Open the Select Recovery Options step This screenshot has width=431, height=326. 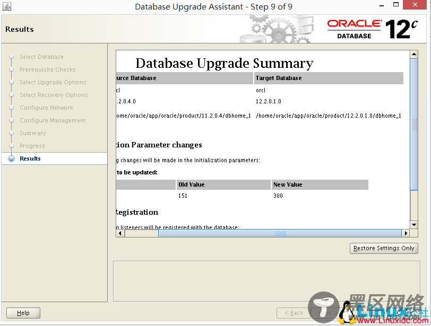point(54,95)
